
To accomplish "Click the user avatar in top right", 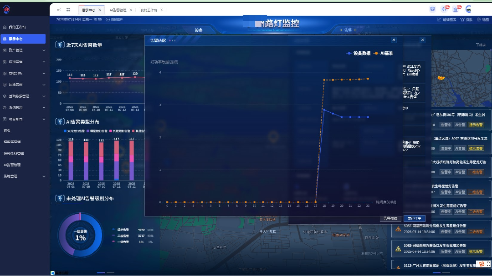I will click(x=468, y=9).
